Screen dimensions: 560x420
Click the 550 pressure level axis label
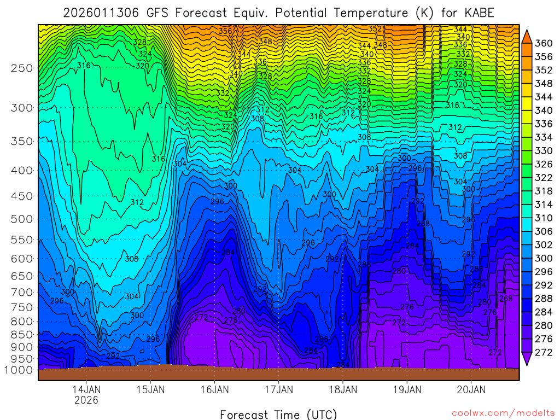coord(22,240)
